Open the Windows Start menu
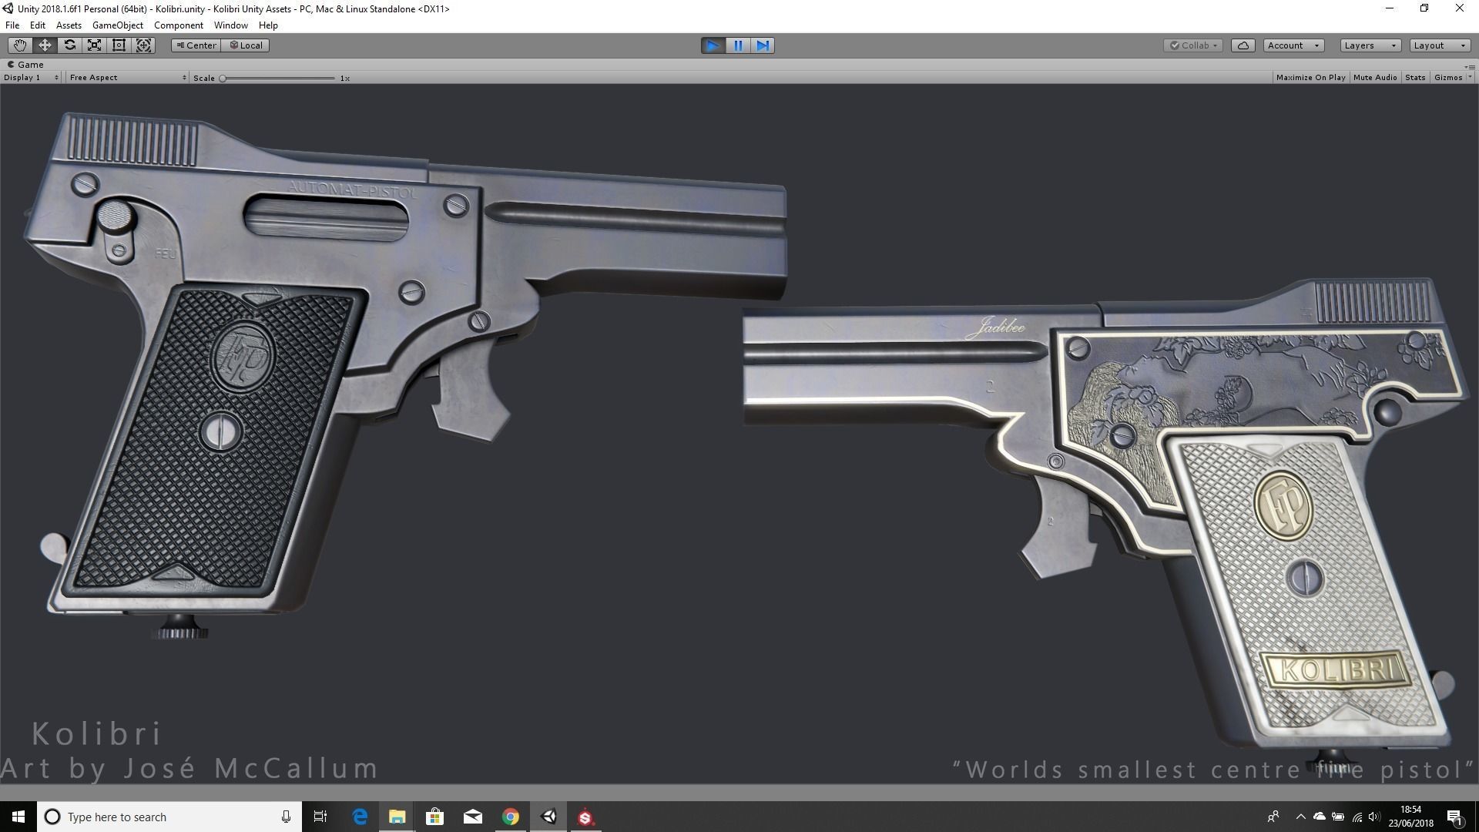This screenshot has height=832, width=1479. pos(18,817)
